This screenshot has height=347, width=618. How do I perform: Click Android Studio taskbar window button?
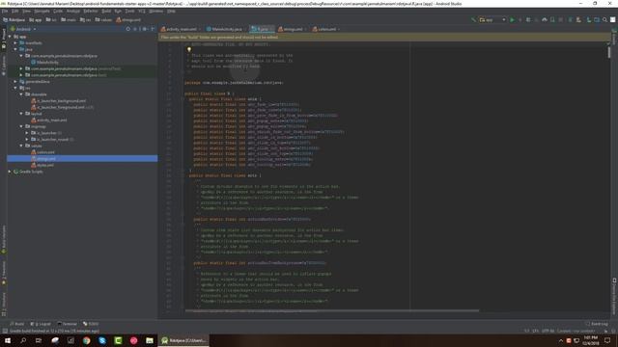[183, 340]
